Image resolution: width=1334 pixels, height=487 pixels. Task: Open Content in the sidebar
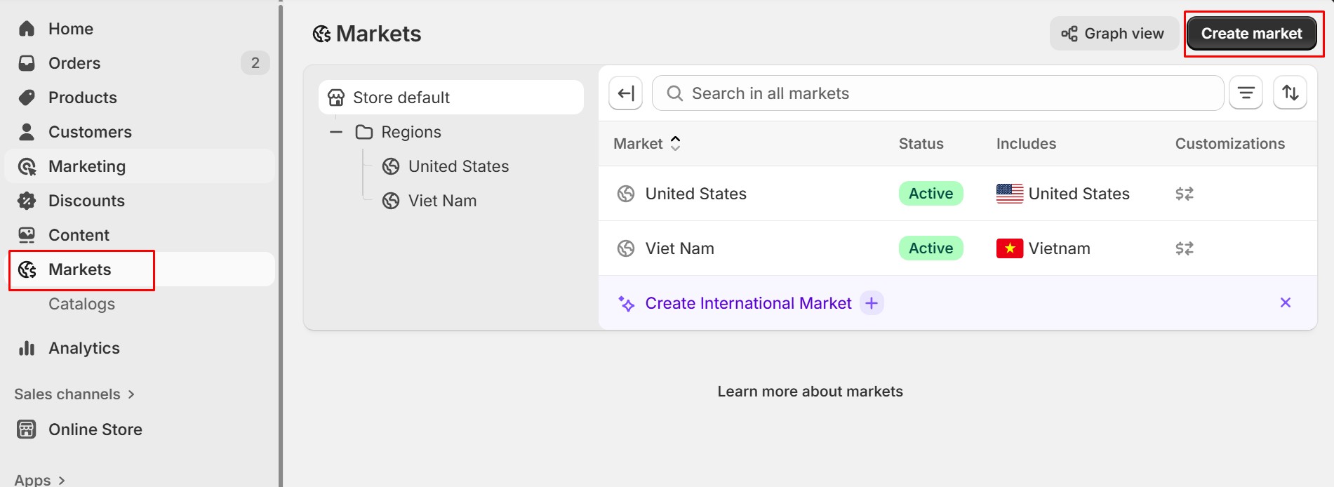tap(79, 235)
